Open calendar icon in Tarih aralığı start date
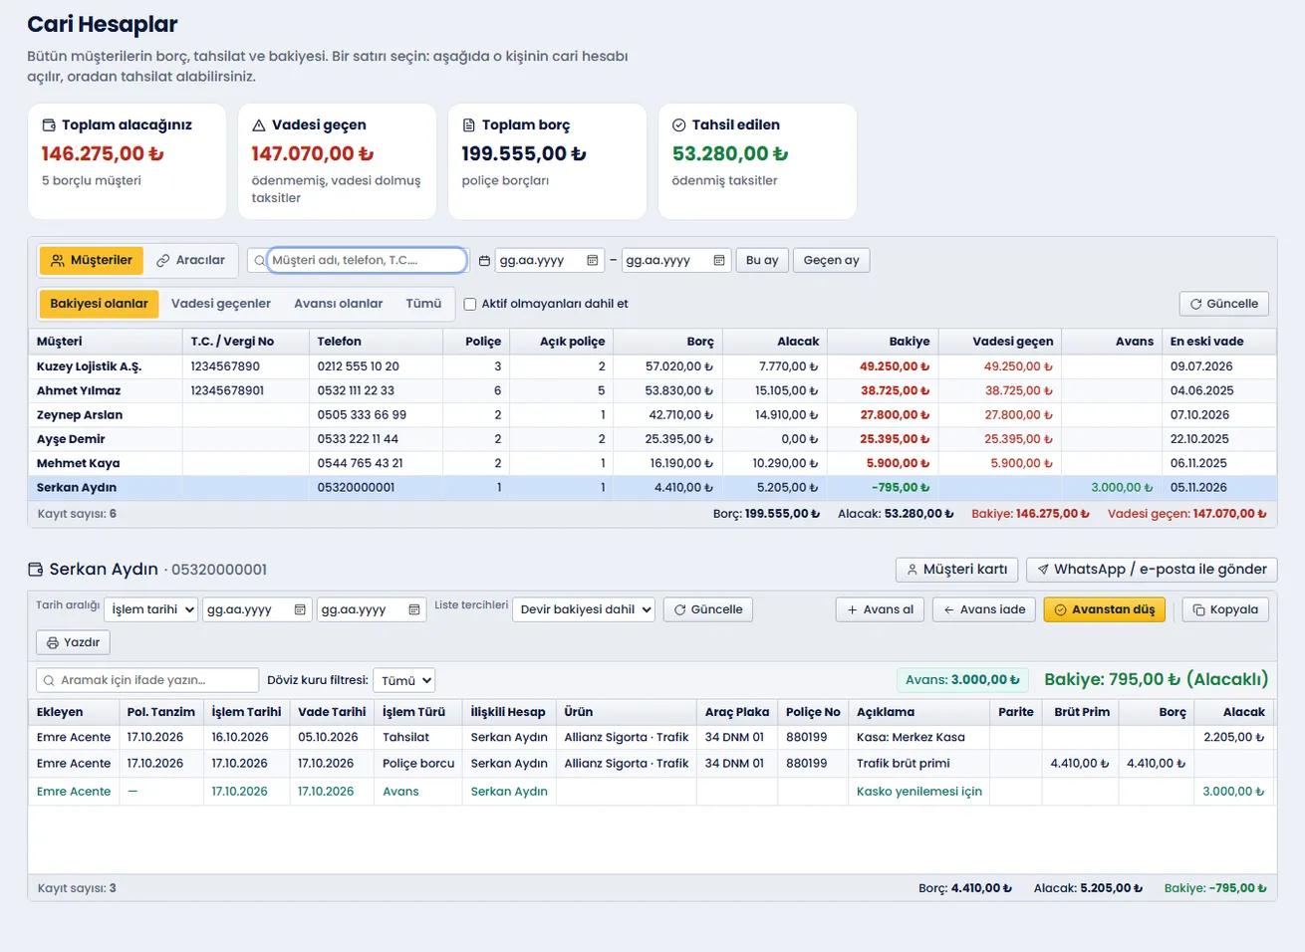Viewport: 1305px width, 952px height. tap(300, 609)
